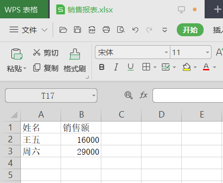Viewport: 223px width, 183px height.
Task: Select column E header
Action: point(202,115)
